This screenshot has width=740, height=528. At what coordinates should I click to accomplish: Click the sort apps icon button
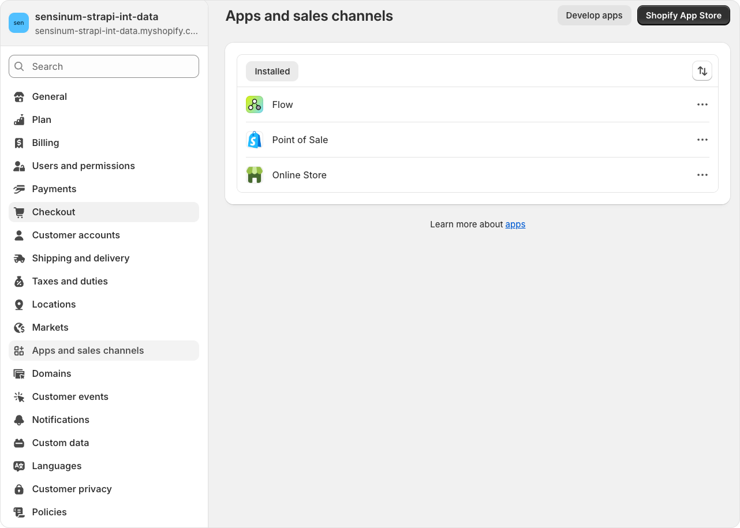702,71
